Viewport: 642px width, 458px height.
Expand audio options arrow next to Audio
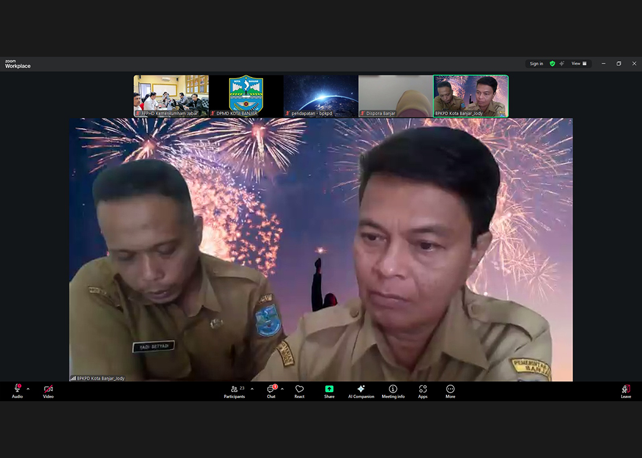point(28,389)
